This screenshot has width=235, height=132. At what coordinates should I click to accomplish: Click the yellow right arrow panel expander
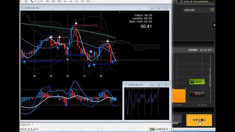[x=214, y=25]
